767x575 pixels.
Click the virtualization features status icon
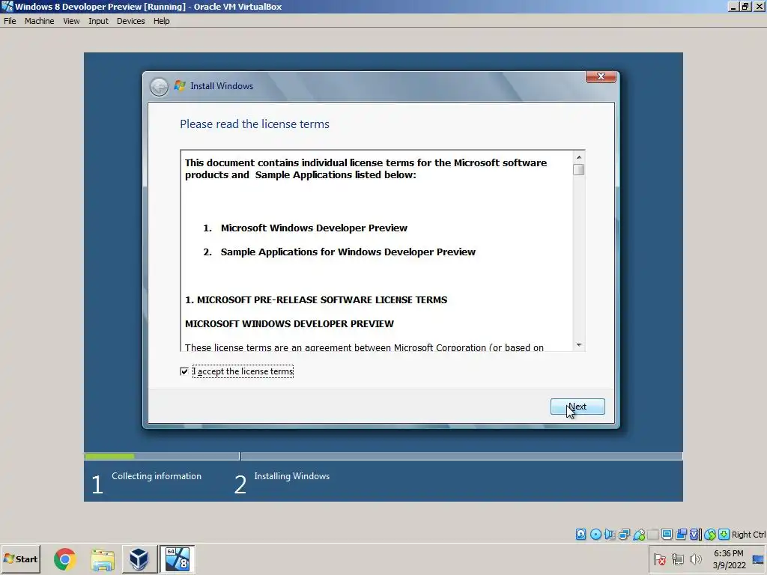695,535
